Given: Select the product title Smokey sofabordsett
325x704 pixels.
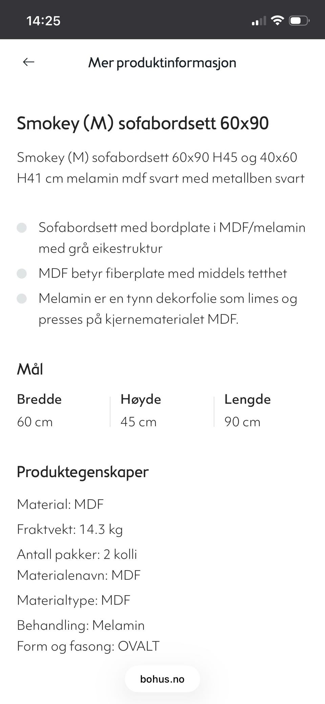Looking at the screenshot, I should [143, 123].
